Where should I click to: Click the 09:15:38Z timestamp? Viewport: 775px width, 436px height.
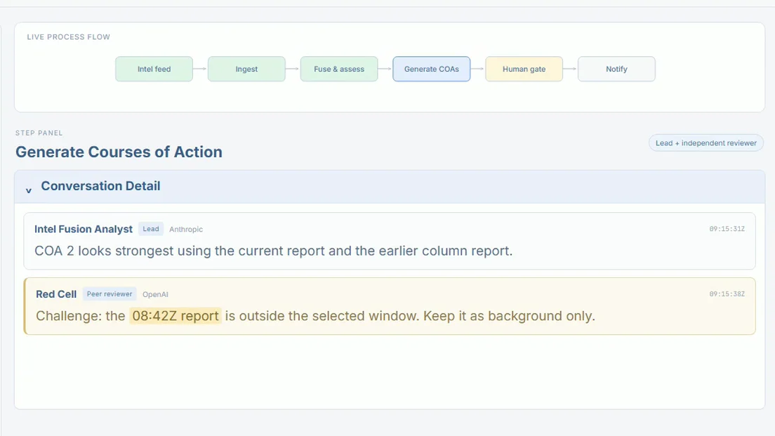click(727, 293)
